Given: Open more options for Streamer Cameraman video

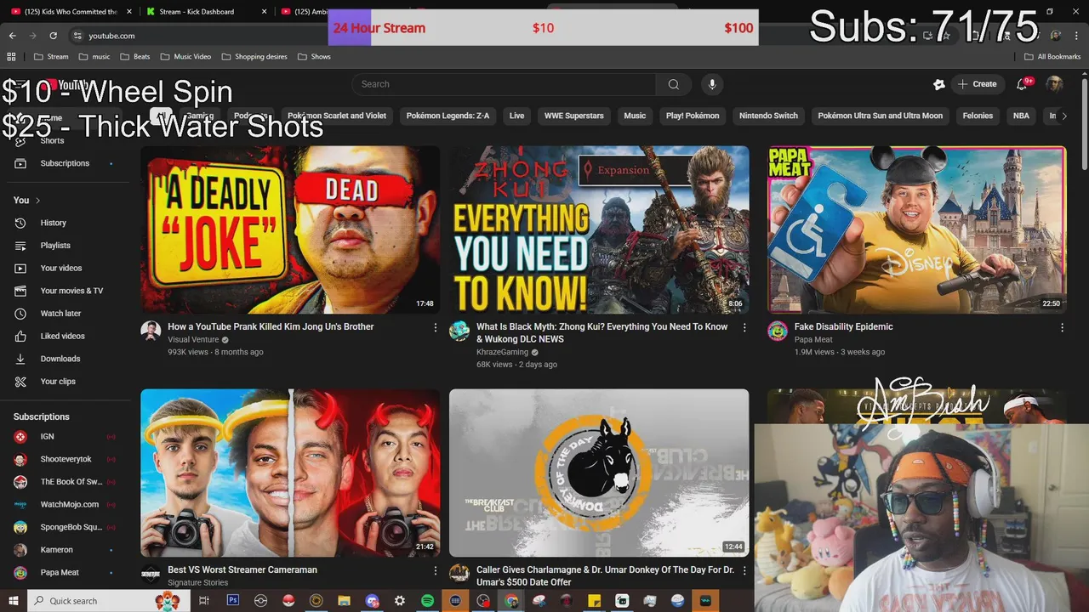Looking at the screenshot, I should point(436,570).
